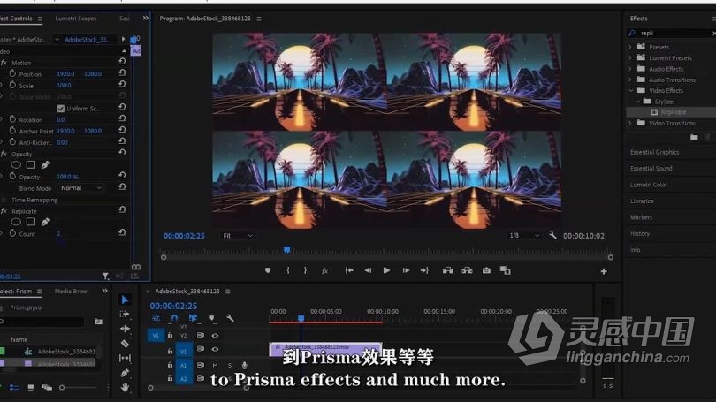Click Program monitor playhead marker

point(286,250)
